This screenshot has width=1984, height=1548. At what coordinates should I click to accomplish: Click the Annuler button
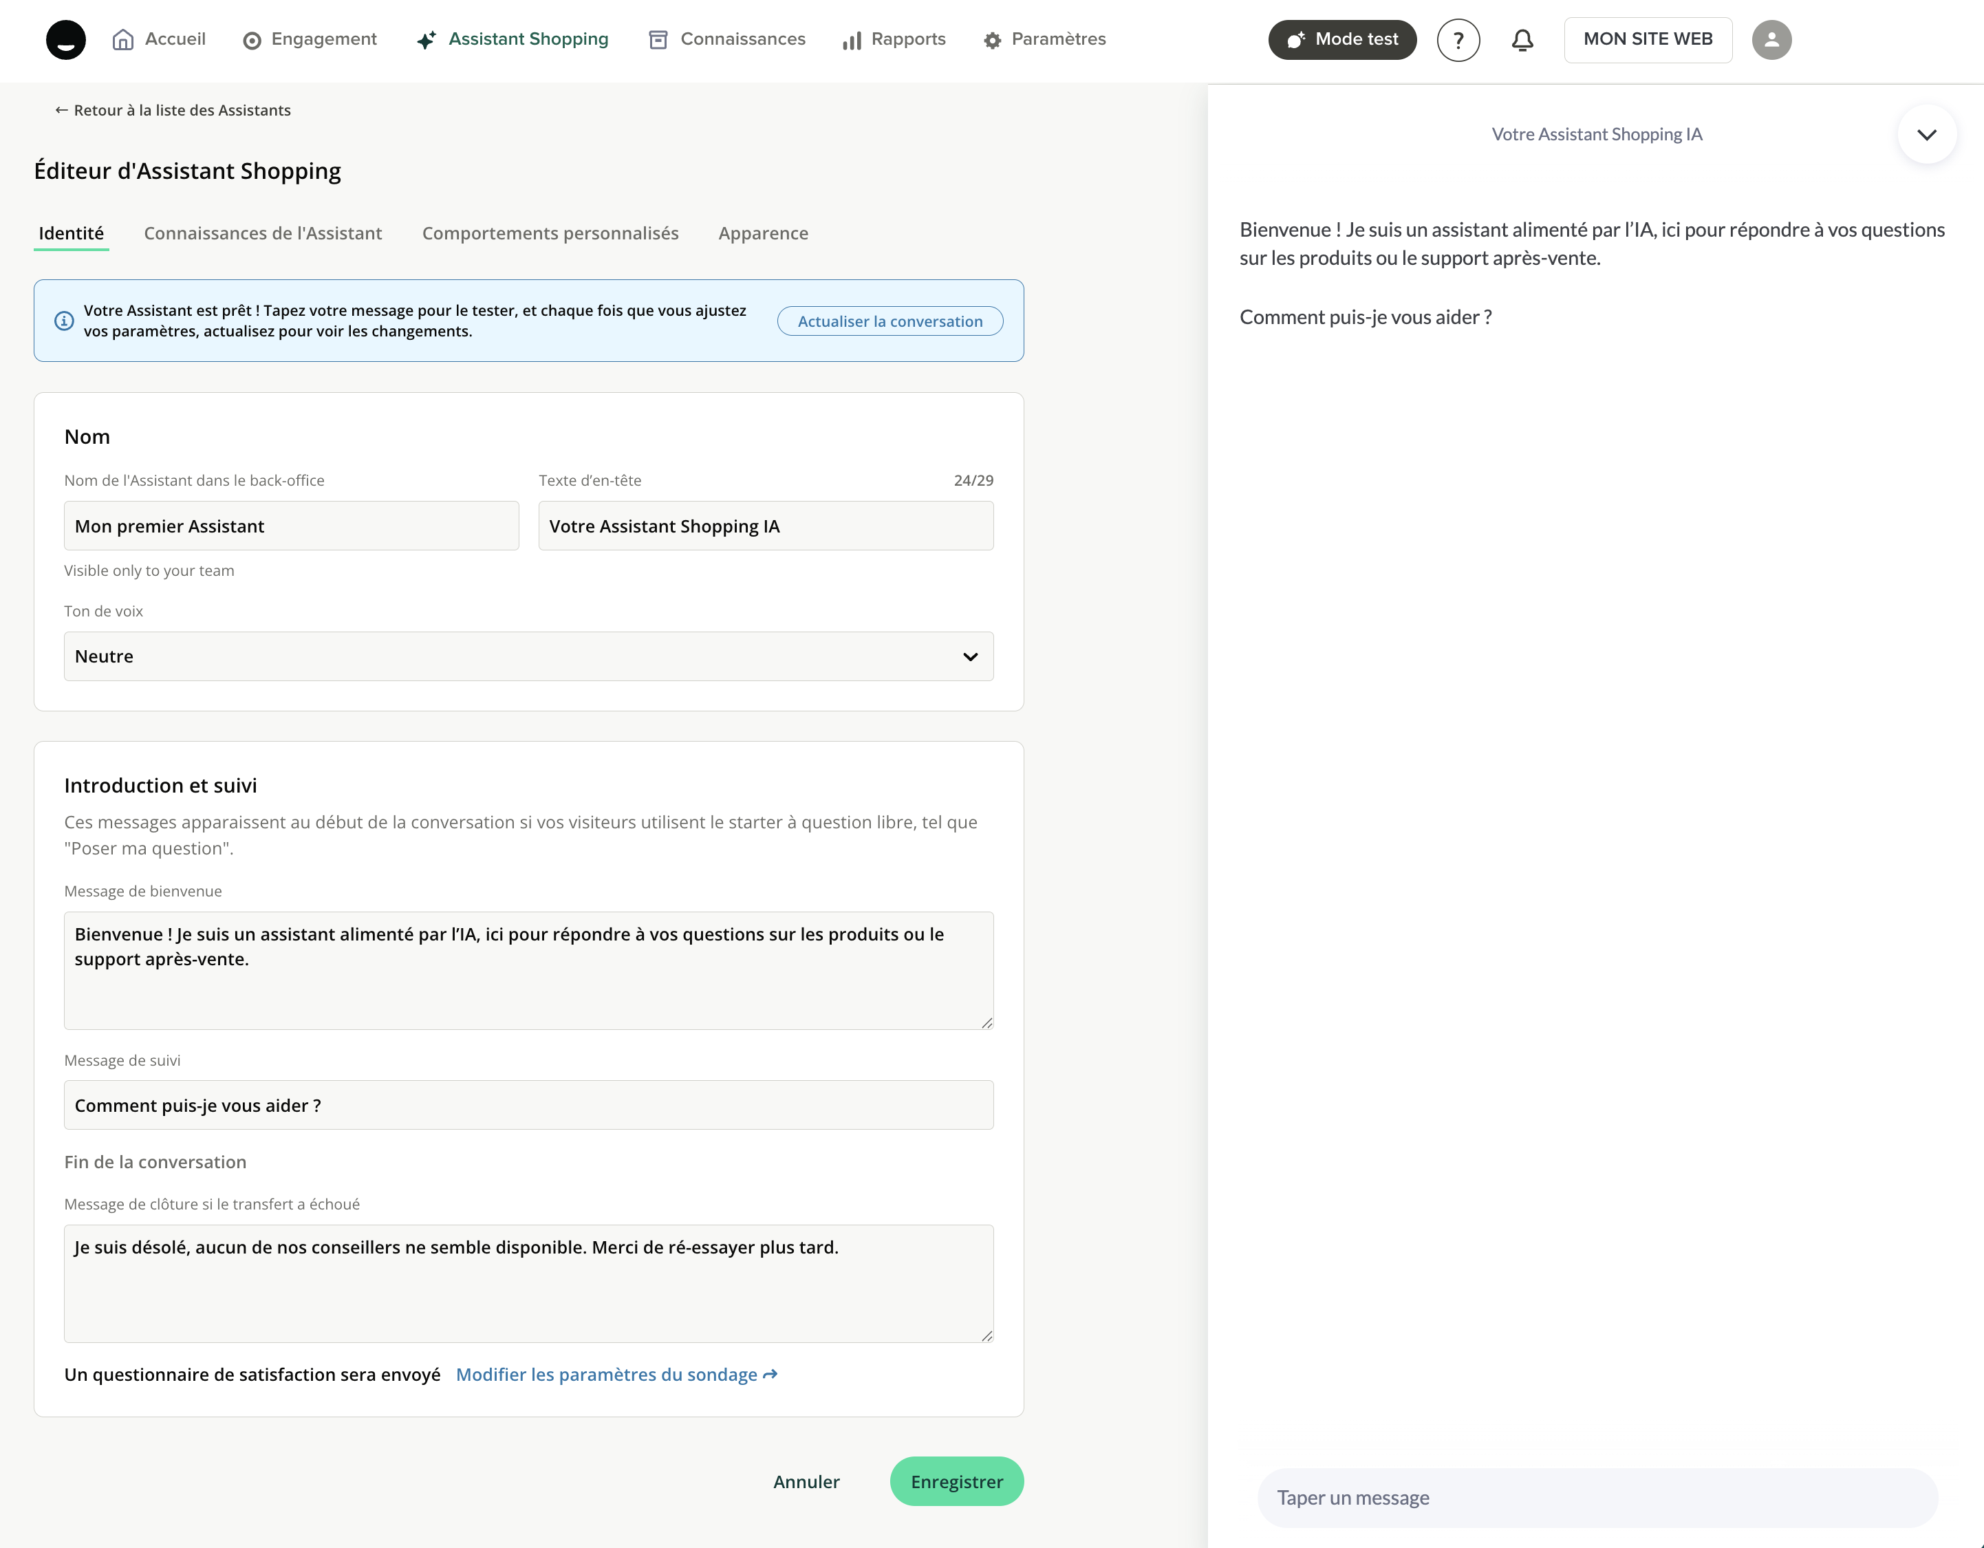(x=806, y=1482)
